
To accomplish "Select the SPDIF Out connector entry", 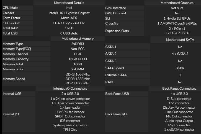I will (70, 116).
